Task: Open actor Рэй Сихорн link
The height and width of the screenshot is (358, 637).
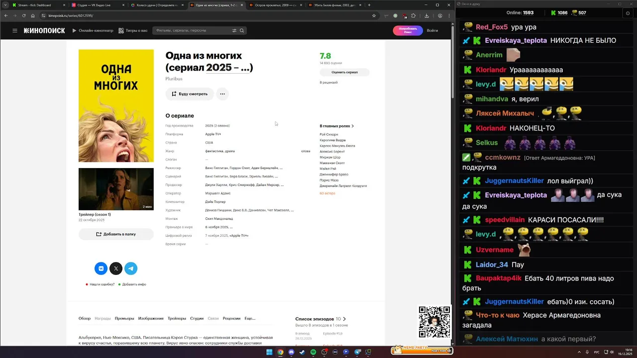Action: (x=328, y=135)
